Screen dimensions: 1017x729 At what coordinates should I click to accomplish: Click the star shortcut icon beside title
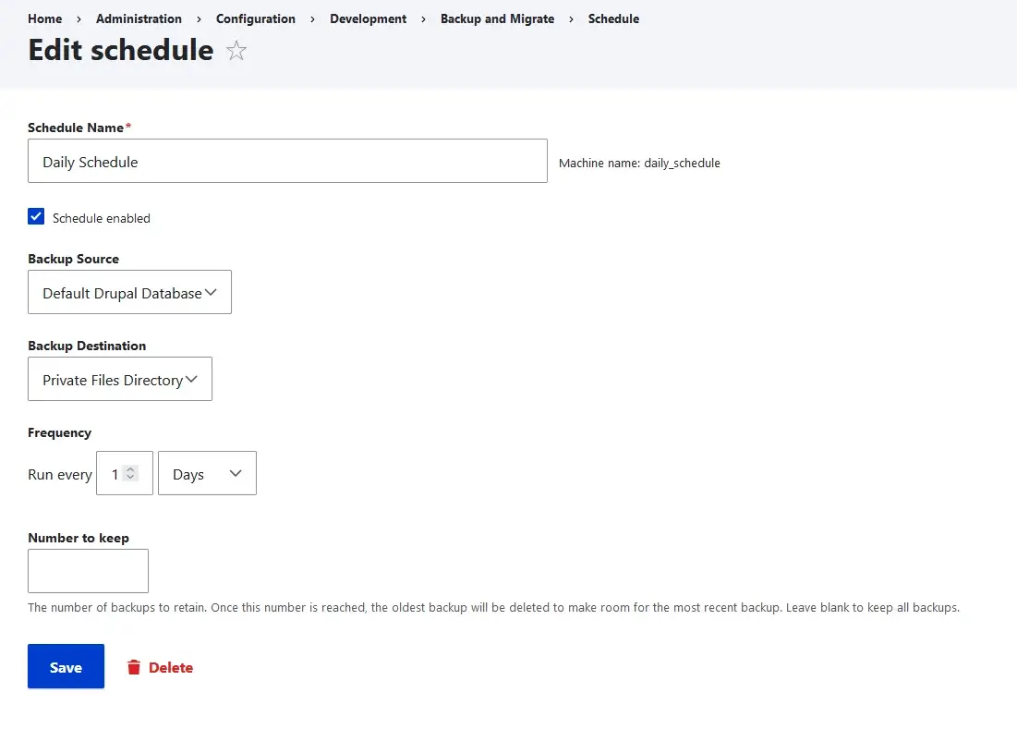point(236,51)
